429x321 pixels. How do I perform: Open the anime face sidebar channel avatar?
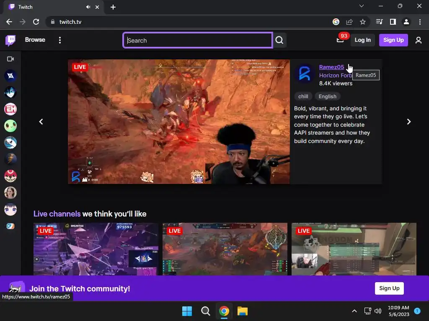click(10, 209)
